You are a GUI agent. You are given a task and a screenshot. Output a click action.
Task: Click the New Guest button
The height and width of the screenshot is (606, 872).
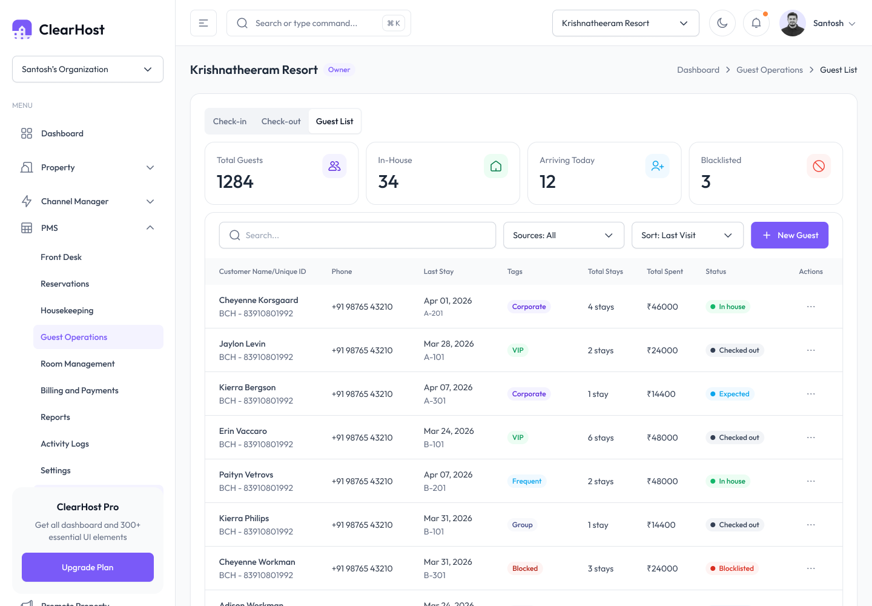click(x=790, y=235)
